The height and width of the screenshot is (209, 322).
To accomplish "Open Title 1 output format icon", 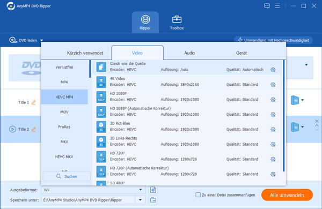I will coord(295,100).
